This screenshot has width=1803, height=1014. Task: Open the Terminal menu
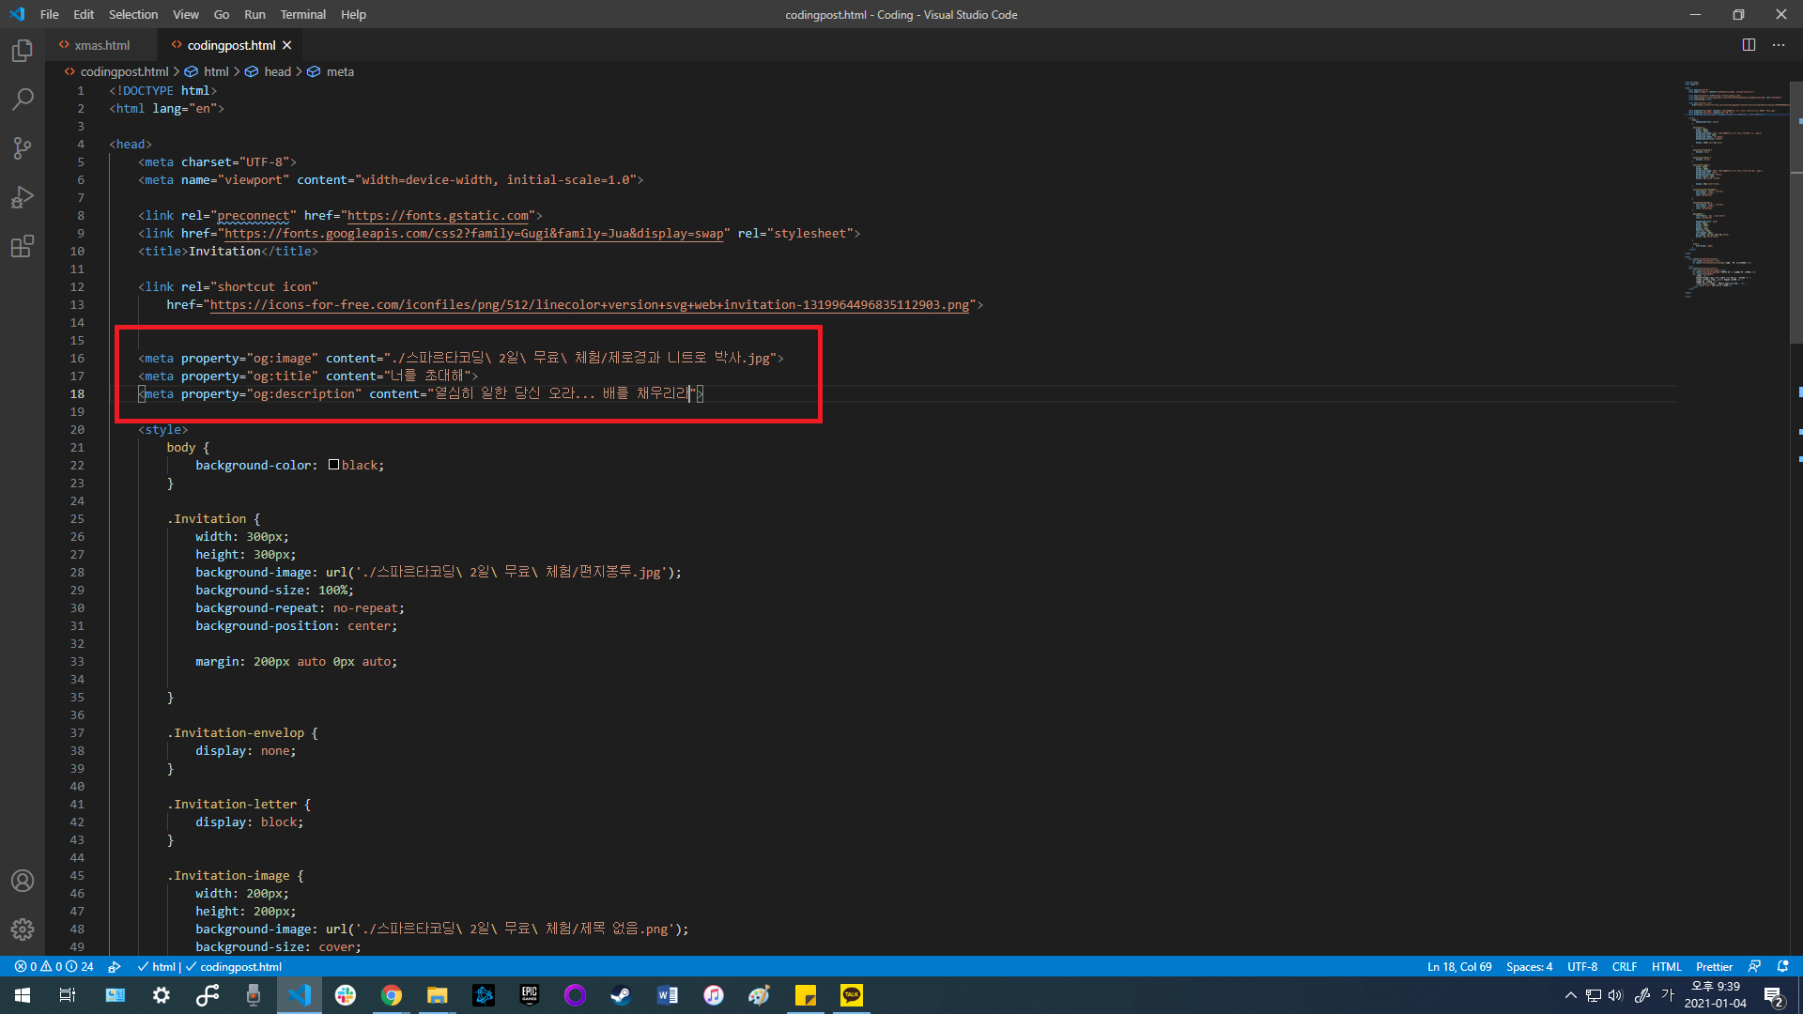pyautogui.click(x=302, y=14)
